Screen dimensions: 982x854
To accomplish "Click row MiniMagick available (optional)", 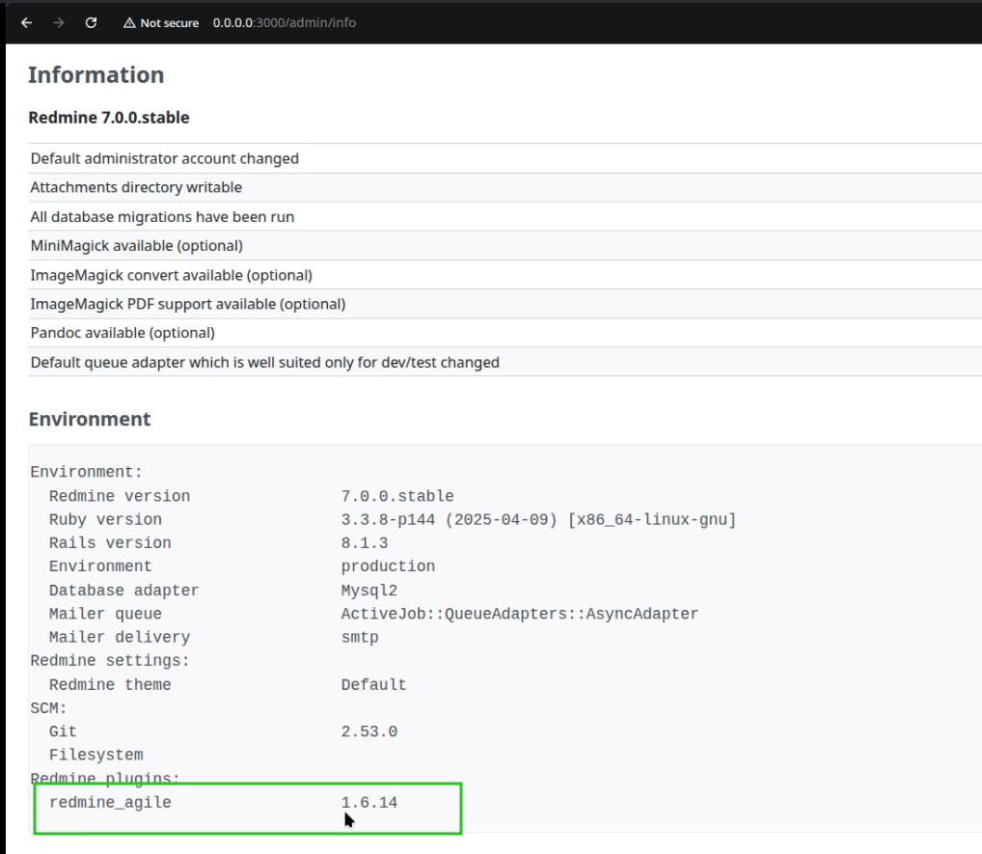I will coord(505,246).
